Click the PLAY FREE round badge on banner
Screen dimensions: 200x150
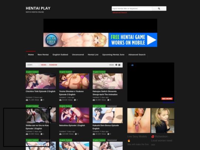click(x=51, y=40)
